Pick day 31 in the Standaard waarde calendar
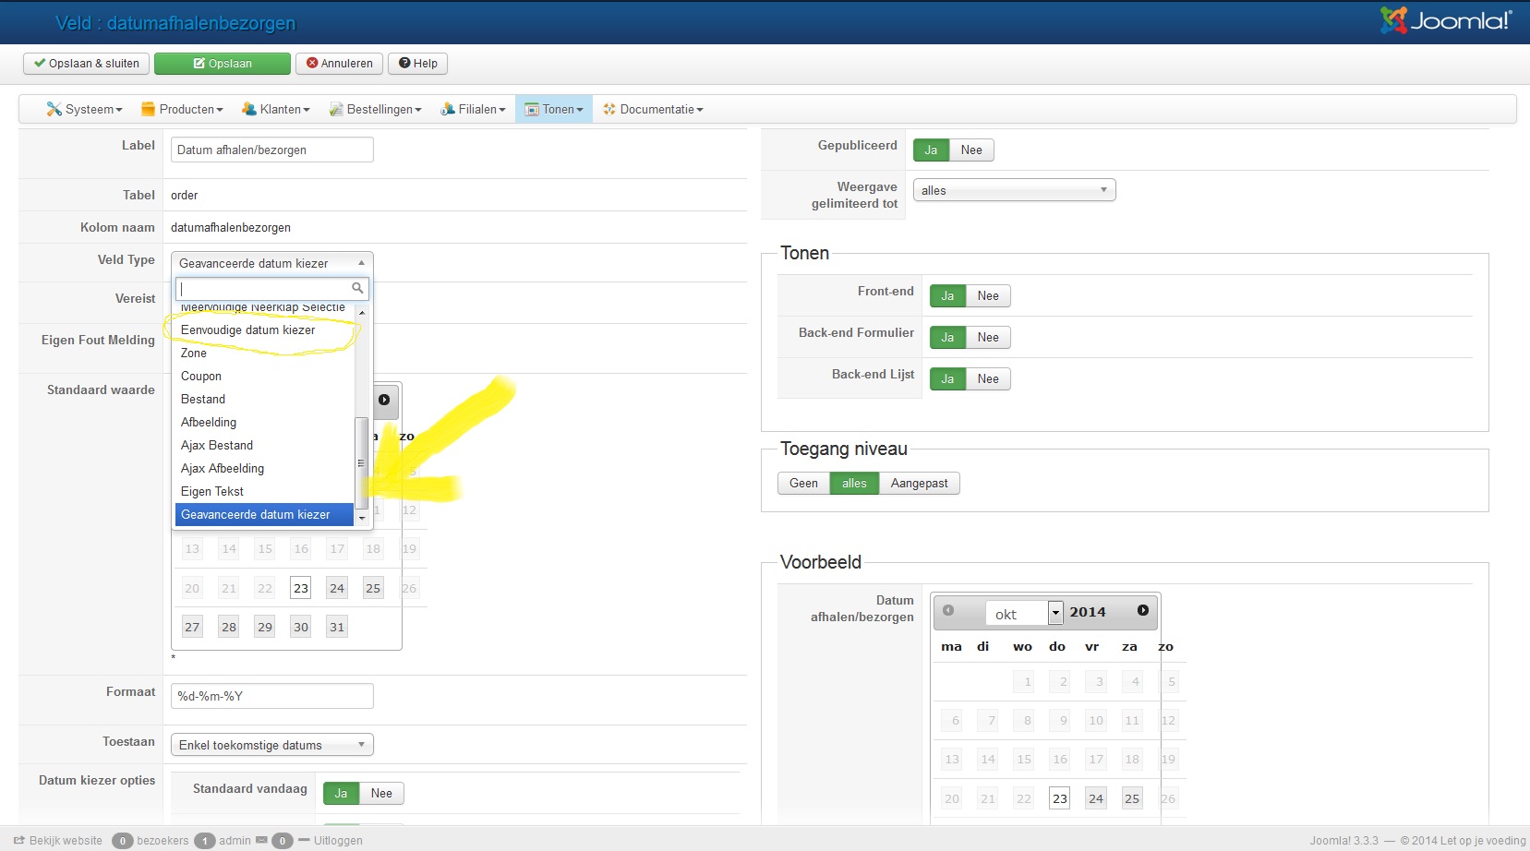Image resolution: width=1530 pixels, height=851 pixels. [x=337, y=628]
